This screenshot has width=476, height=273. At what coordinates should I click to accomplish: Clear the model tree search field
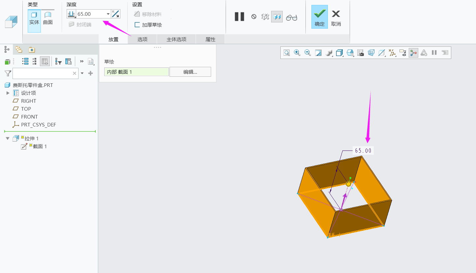click(x=75, y=73)
